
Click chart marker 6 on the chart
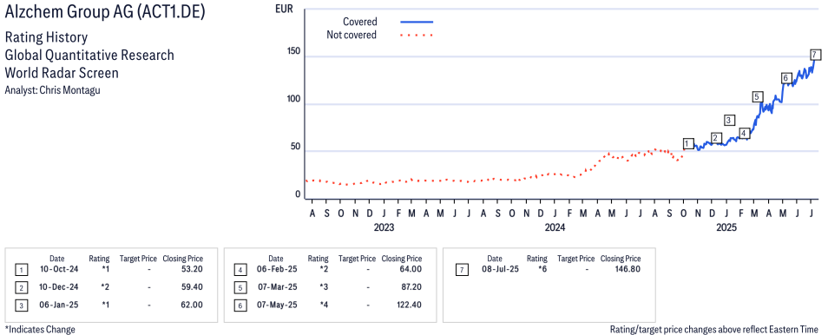(x=786, y=78)
